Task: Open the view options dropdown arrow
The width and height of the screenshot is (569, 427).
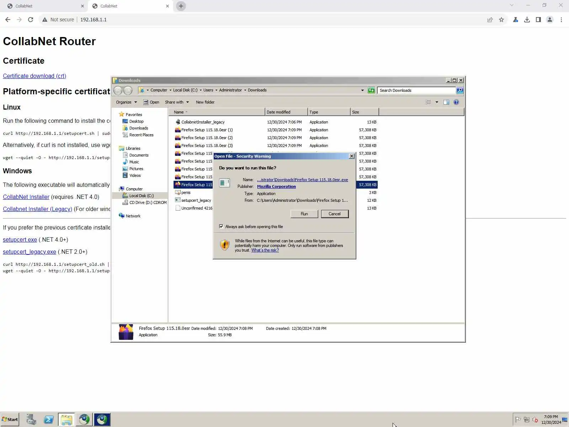Action: (437, 102)
